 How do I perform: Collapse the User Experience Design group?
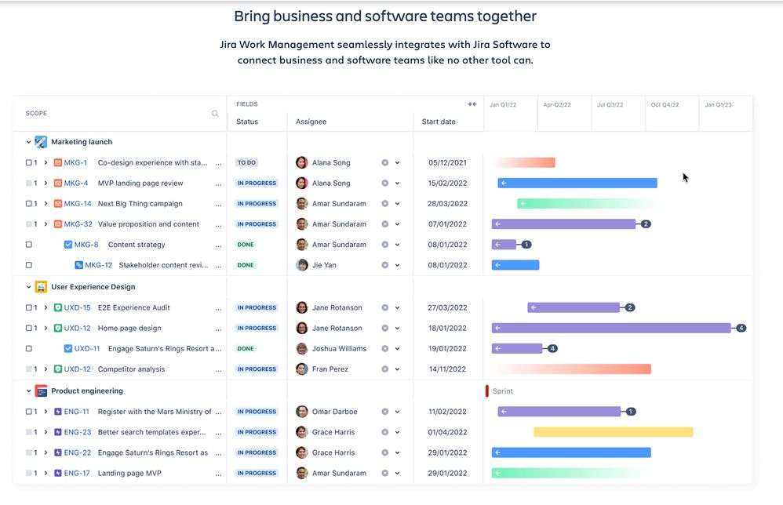click(28, 286)
